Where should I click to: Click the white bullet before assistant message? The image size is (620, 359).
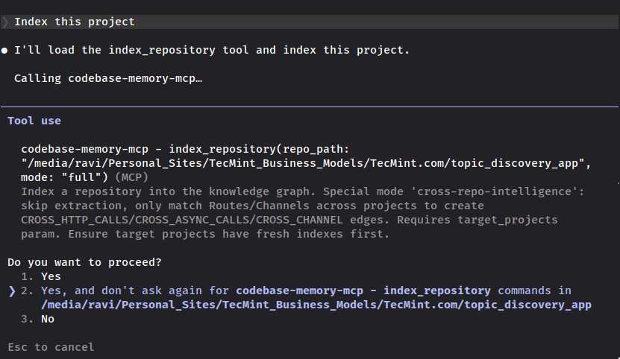[4, 51]
